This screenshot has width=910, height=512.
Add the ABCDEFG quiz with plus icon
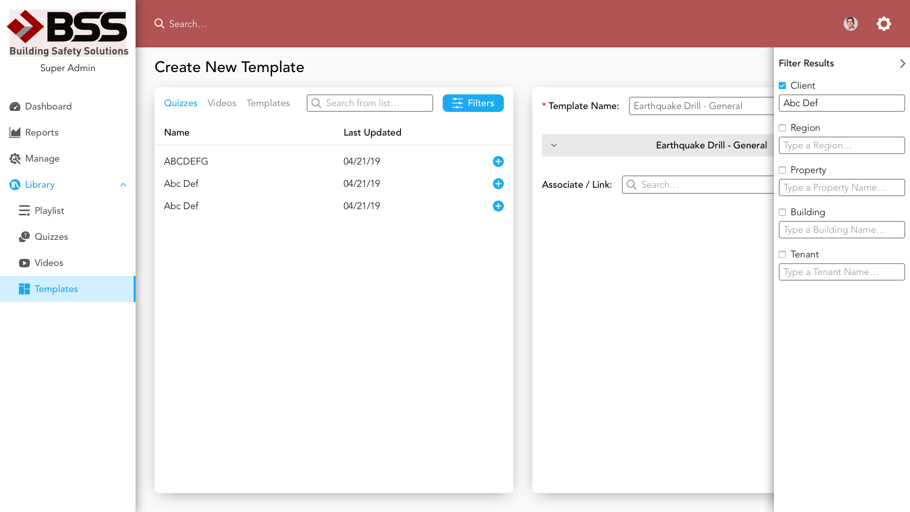click(x=498, y=162)
